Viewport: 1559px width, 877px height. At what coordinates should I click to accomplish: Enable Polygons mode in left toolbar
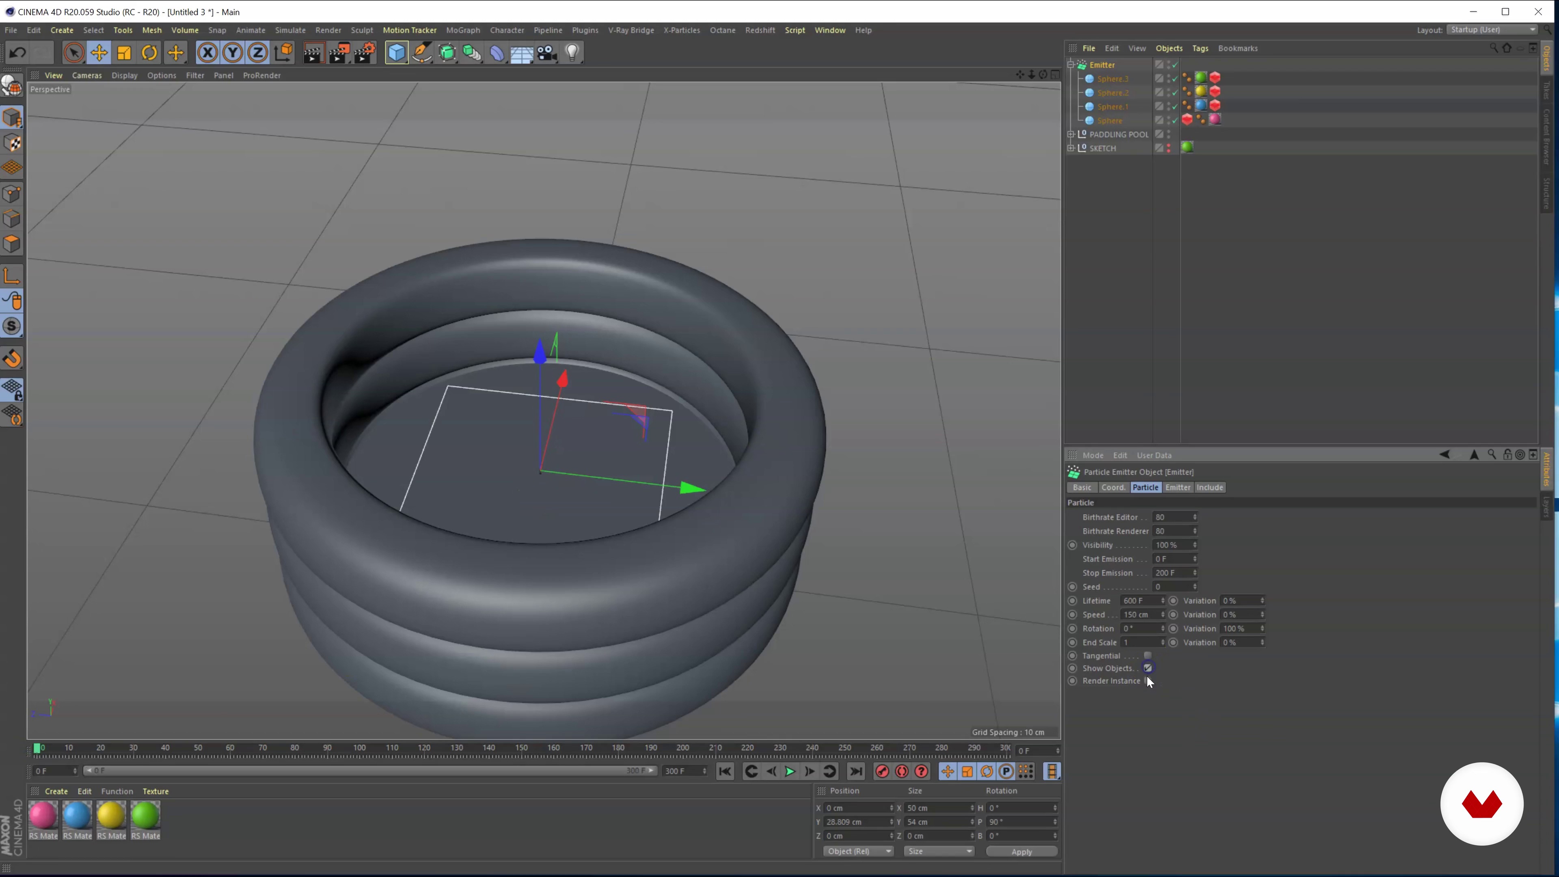point(12,244)
